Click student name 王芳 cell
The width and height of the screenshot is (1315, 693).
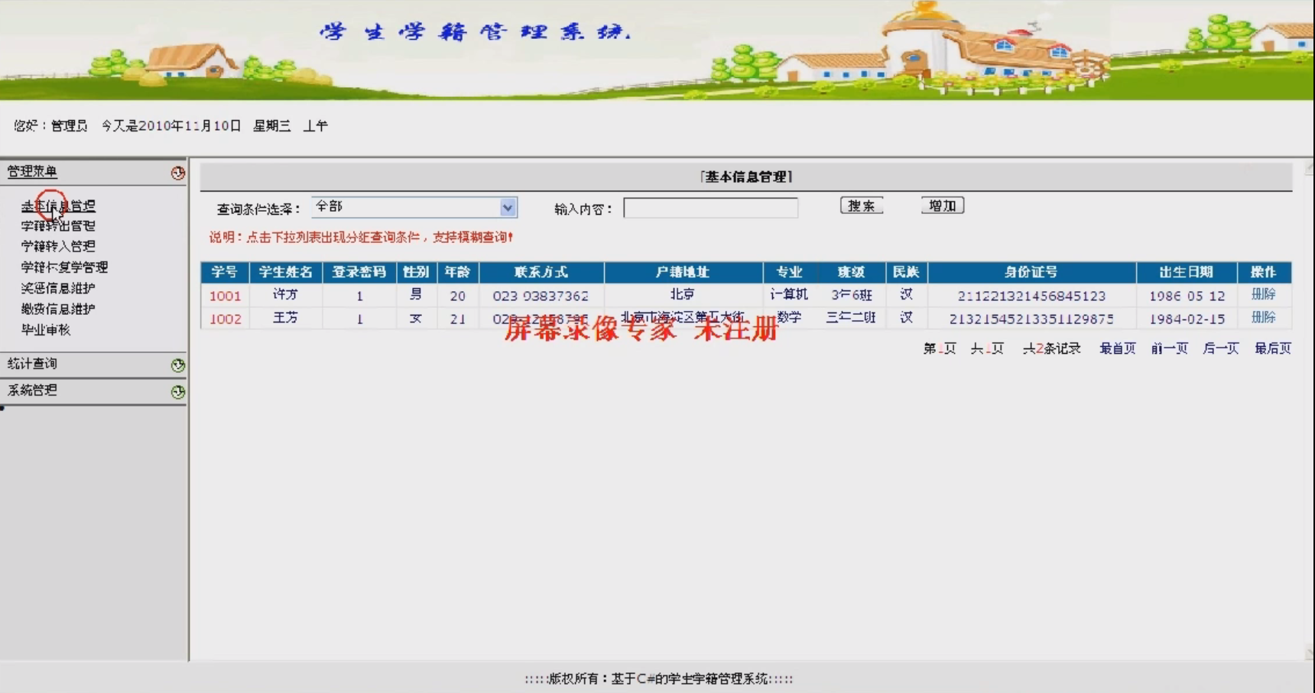coord(286,318)
